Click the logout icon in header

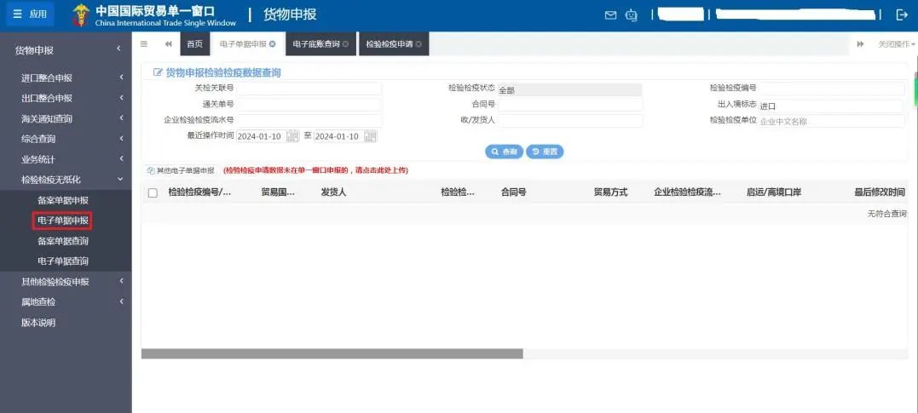pos(902,14)
